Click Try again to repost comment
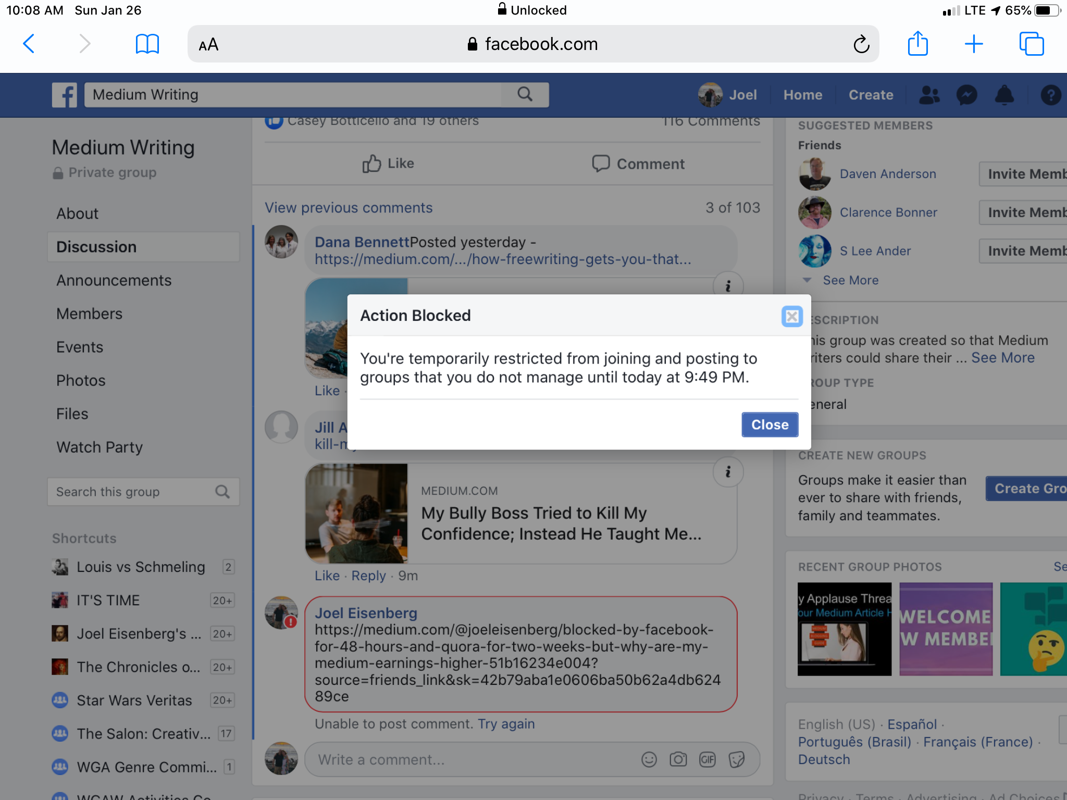 (506, 724)
